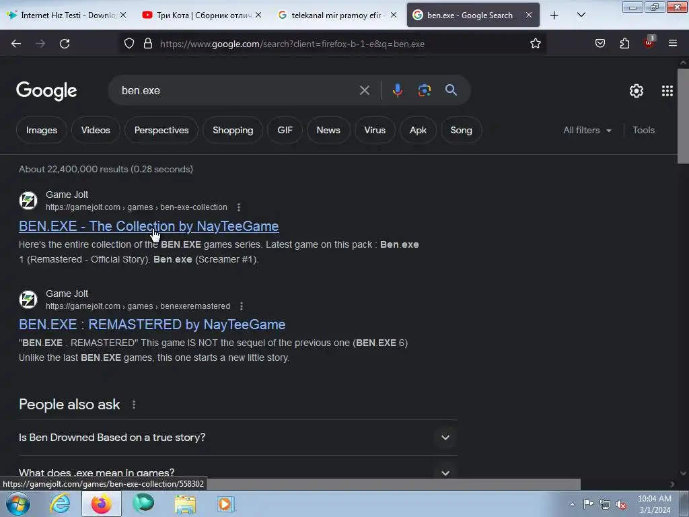689x517 pixels.
Task: Click the Action Center flag tray icon
Action: (588, 504)
